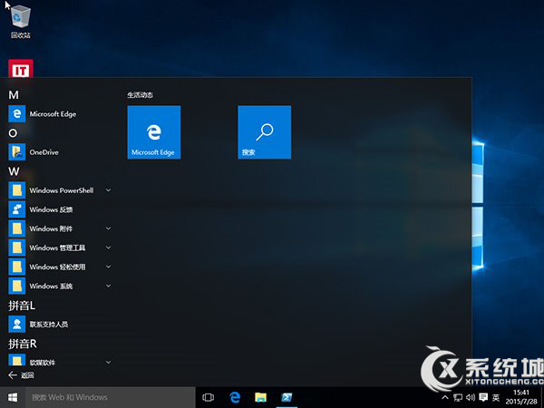Click the Windows 附件 folder icon

(x=16, y=228)
